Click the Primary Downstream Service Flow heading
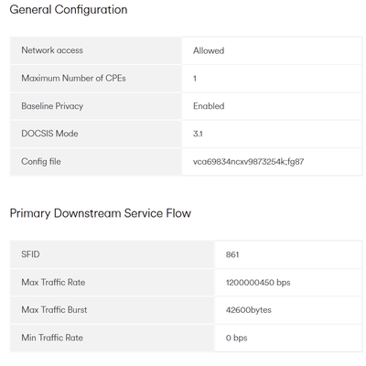The width and height of the screenshot is (366, 366). tap(101, 213)
